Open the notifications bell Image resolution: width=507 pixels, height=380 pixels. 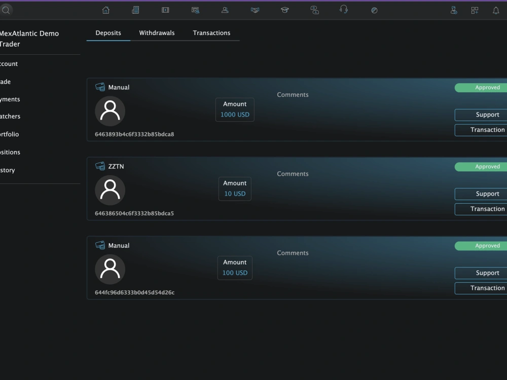496,10
